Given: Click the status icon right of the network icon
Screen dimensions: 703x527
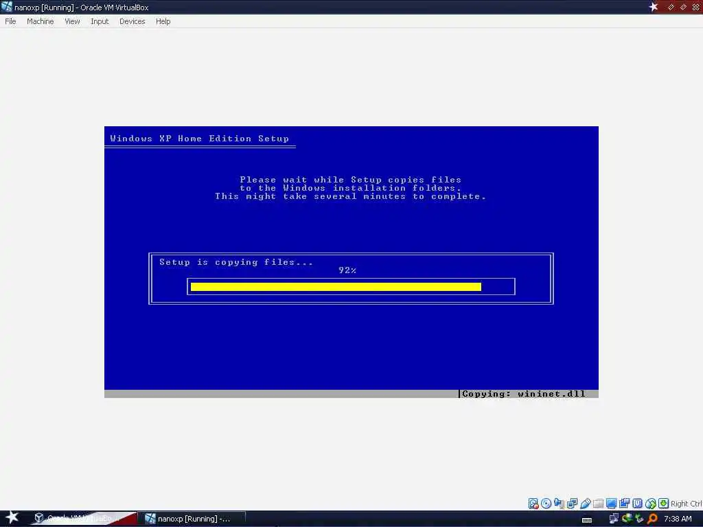Looking at the screenshot, I should [x=572, y=503].
